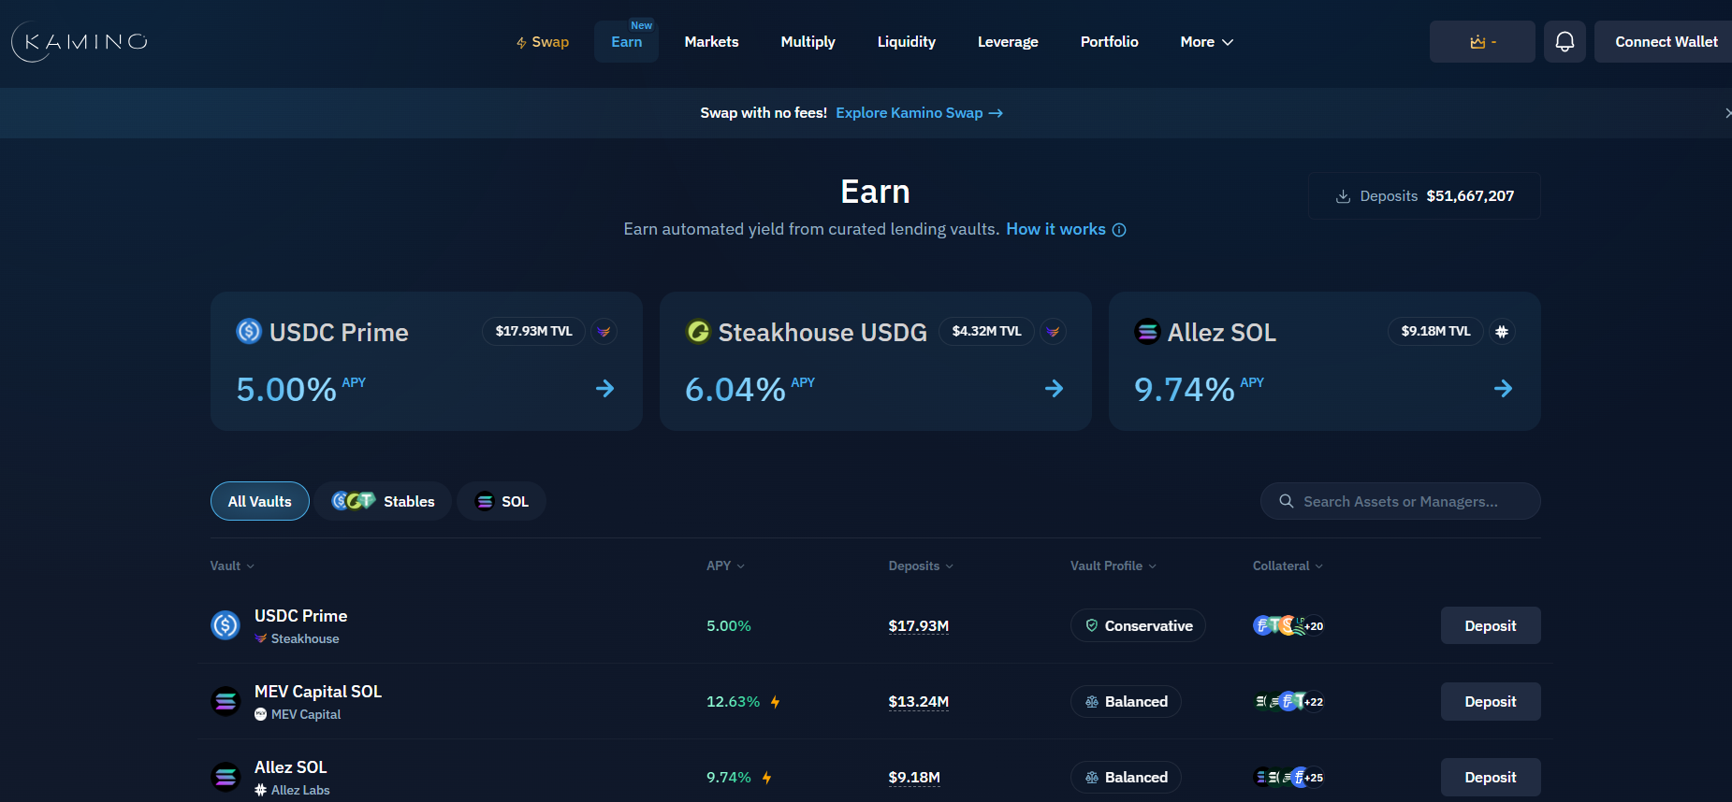Open notifications bell

click(x=1565, y=42)
